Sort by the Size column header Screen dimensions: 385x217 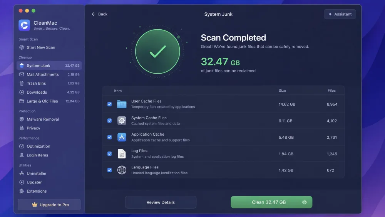point(282,91)
